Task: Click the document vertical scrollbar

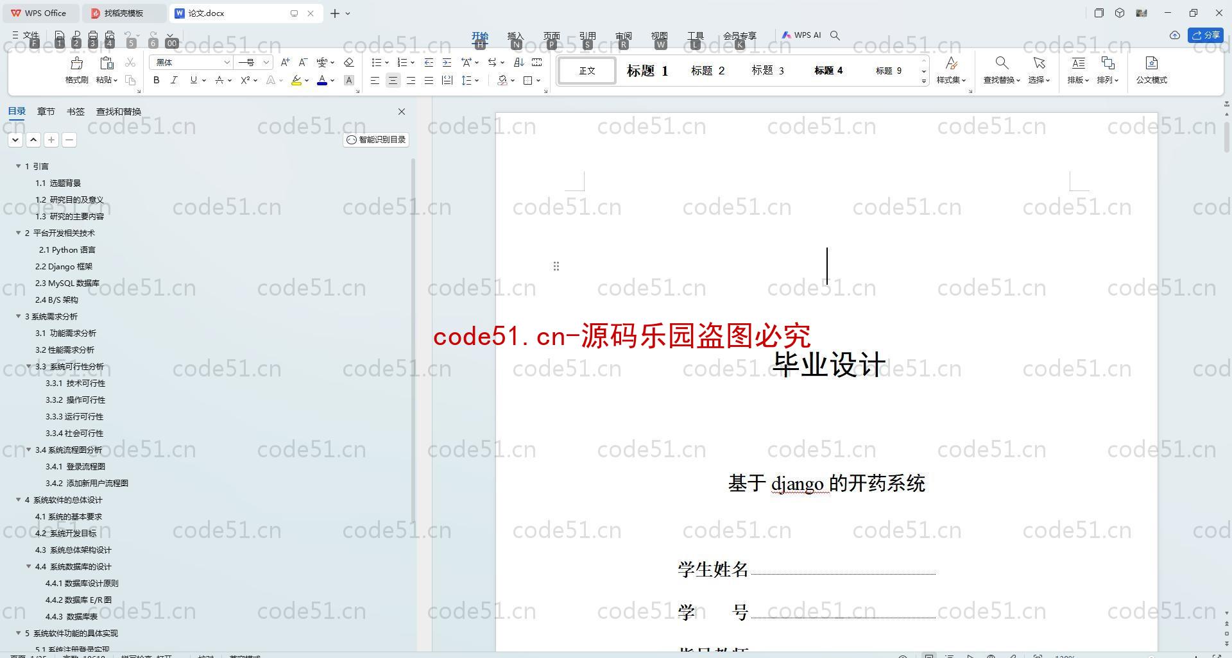Action: (x=1227, y=136)
